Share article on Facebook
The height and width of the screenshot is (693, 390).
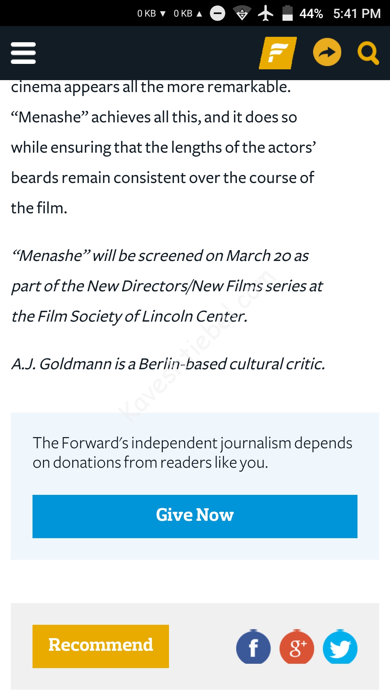coord(253,647)
